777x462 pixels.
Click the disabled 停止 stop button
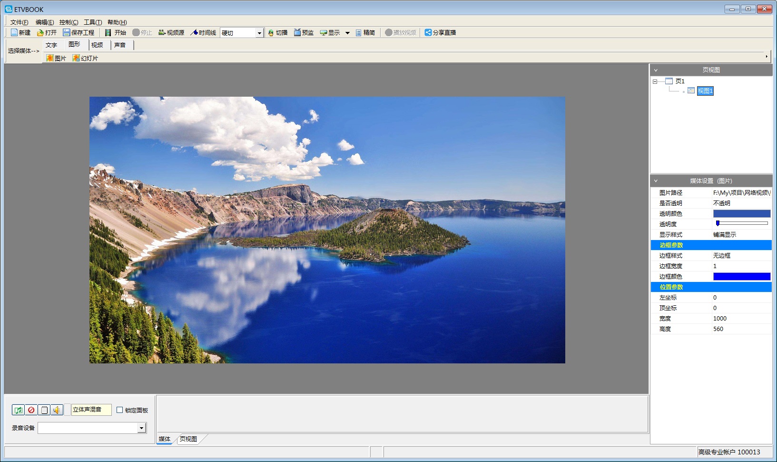(142, 32)
